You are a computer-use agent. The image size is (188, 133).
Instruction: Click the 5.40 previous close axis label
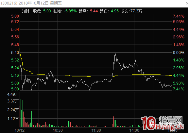(15, 52)
